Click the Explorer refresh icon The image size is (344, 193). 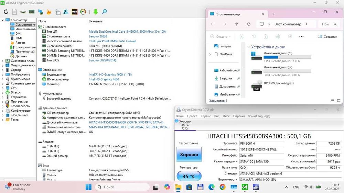[249, 24]
